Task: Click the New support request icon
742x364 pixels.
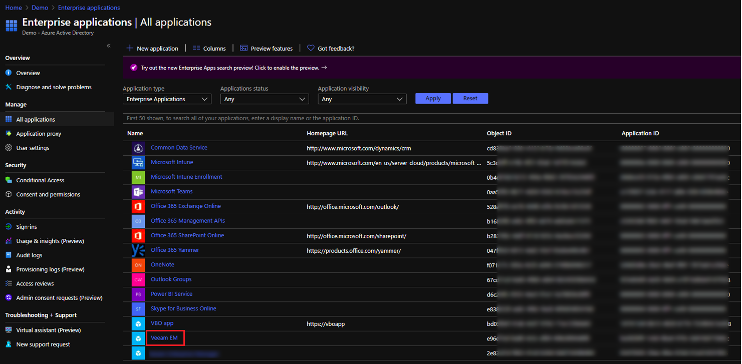Action: 9,344
